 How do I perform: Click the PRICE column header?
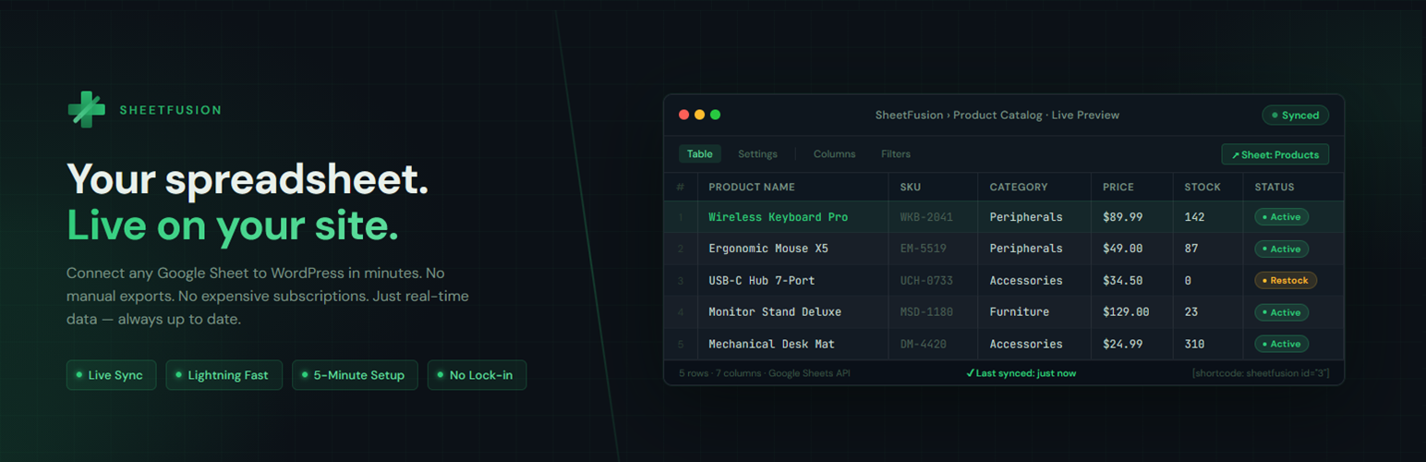(1118, 187)
